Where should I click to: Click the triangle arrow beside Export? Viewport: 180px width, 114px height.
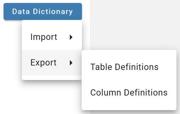click(71, 63)
